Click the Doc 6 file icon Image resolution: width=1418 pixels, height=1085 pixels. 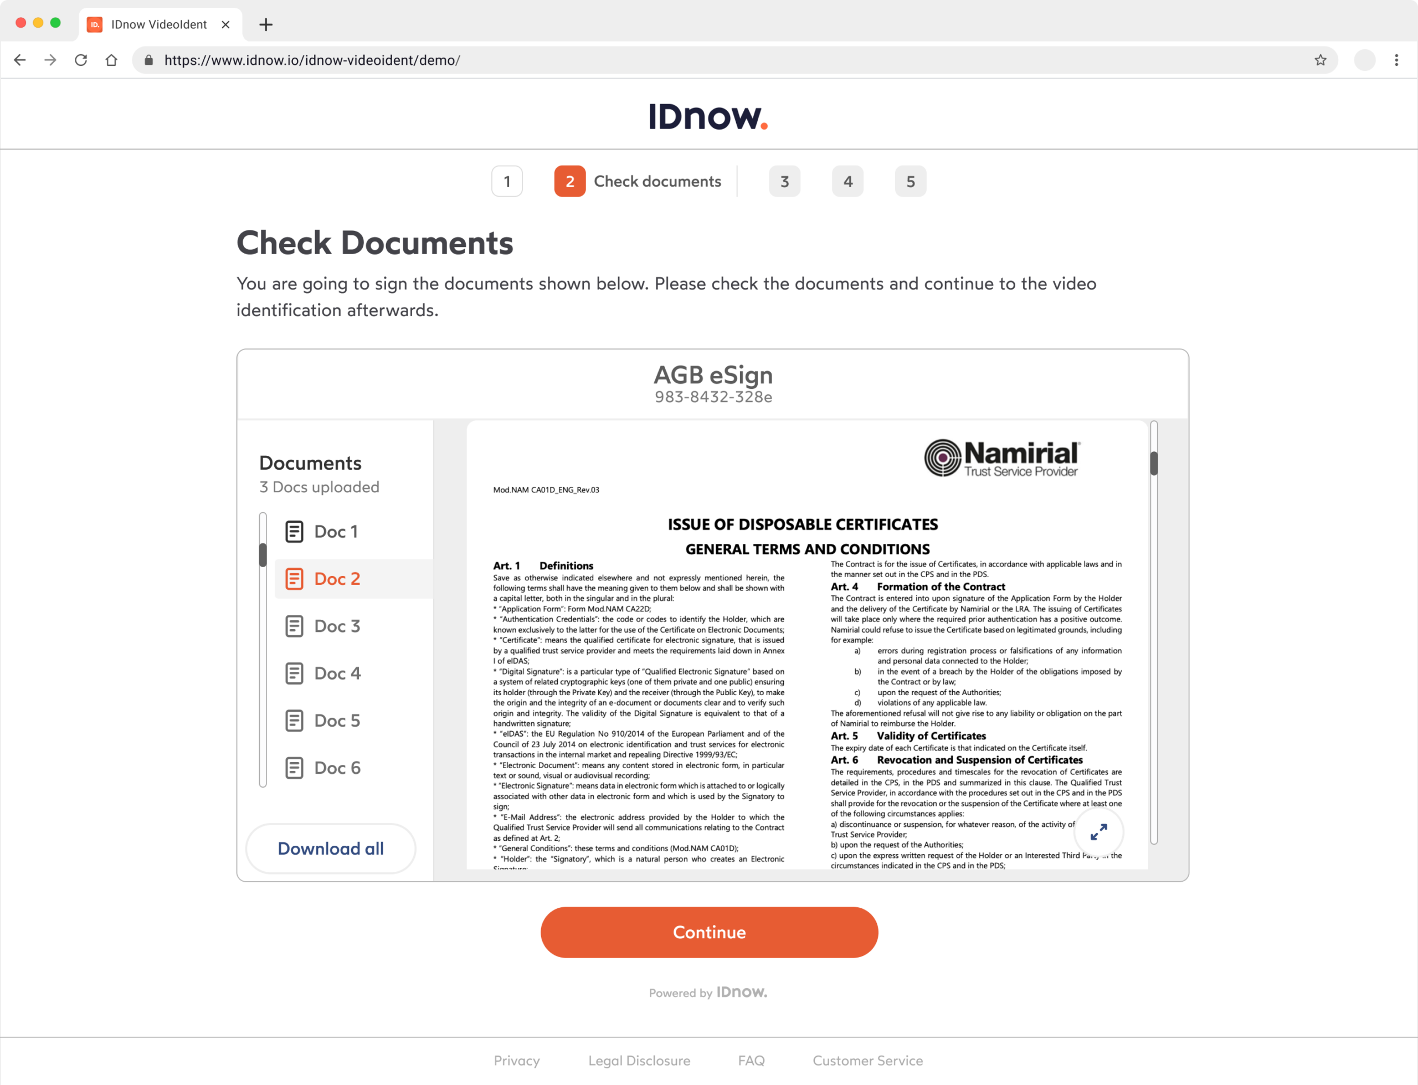tap(295, 767)
